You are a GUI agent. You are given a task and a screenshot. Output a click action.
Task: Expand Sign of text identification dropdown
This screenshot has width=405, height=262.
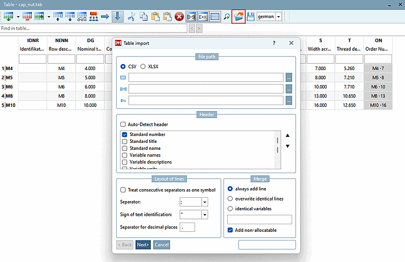[x=205, y=215]
